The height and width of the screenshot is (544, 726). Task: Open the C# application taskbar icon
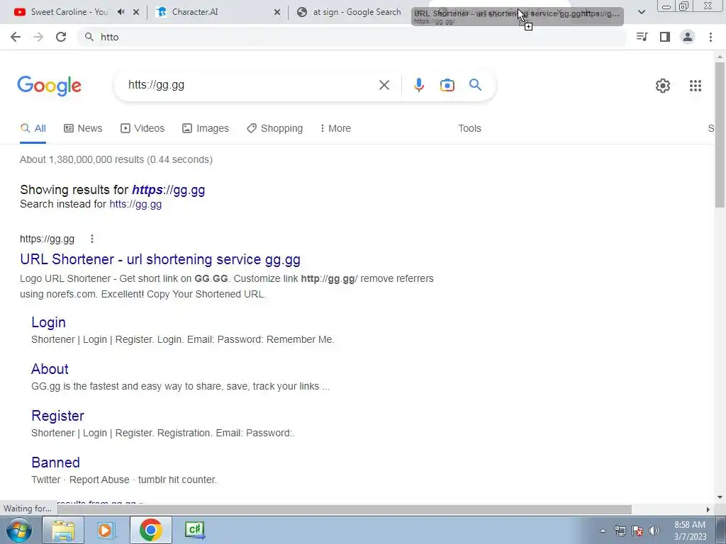pyautogui.click(x=194, y=530)
